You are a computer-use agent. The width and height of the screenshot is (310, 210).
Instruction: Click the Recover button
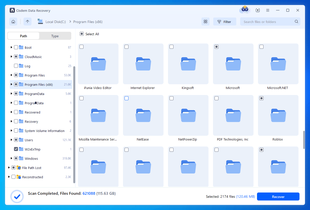coord(278,196)
